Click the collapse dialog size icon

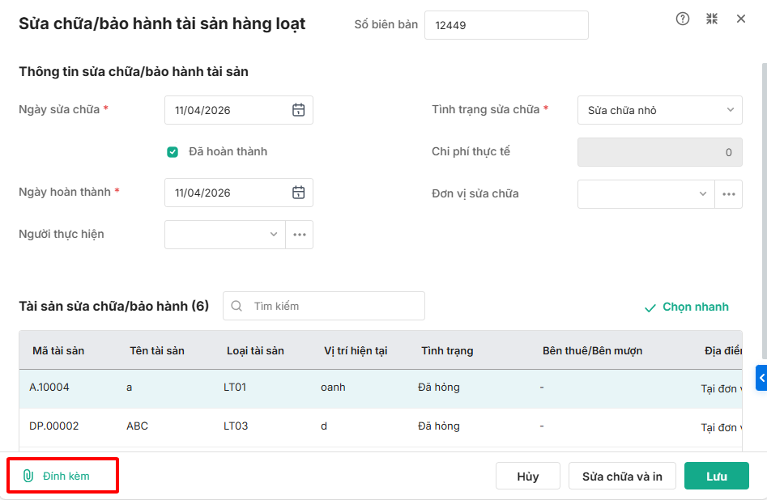click(712, 19)
